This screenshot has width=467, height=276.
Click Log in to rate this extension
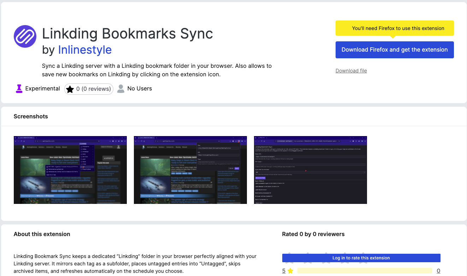pos(361,258)
